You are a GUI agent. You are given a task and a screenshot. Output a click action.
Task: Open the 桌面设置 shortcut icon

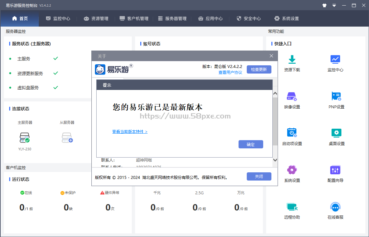click(x=336, y=133)
